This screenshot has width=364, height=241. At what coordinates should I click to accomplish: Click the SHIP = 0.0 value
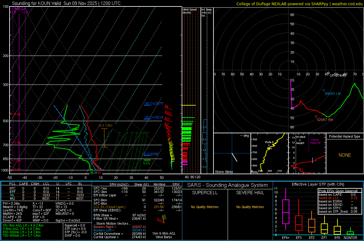72,235
